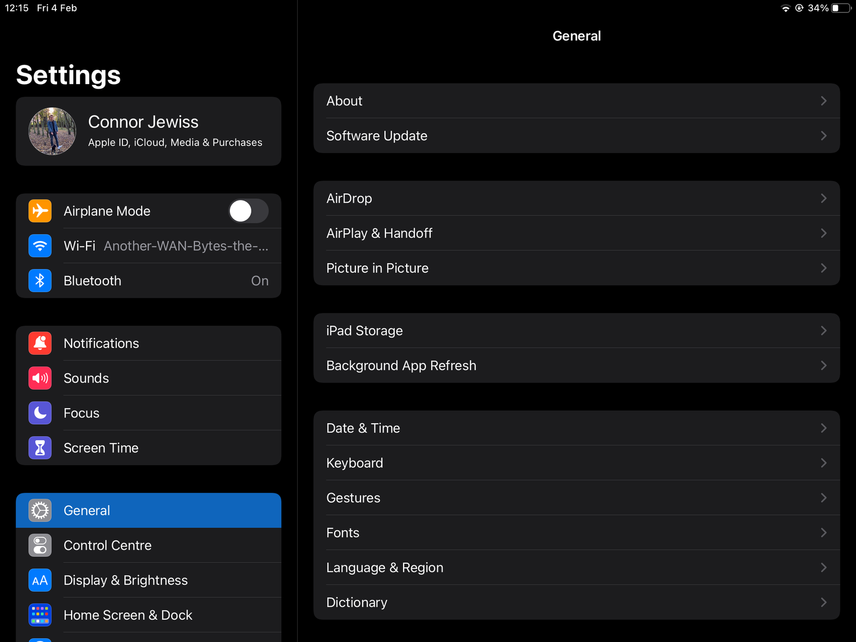
Task: Click the General gear icon
Action: [x=40, y=510]
